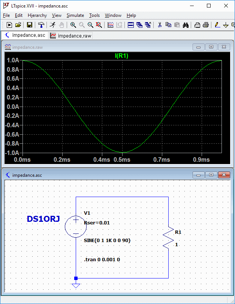235x304 pixels.
Task: Click the .tran 0 0.001 0 directive
Action: click(102, 259)
